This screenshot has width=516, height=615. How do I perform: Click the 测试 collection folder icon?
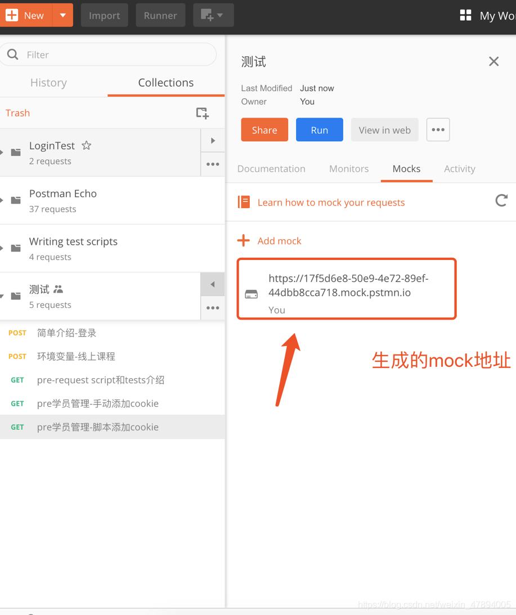[16, 296]
